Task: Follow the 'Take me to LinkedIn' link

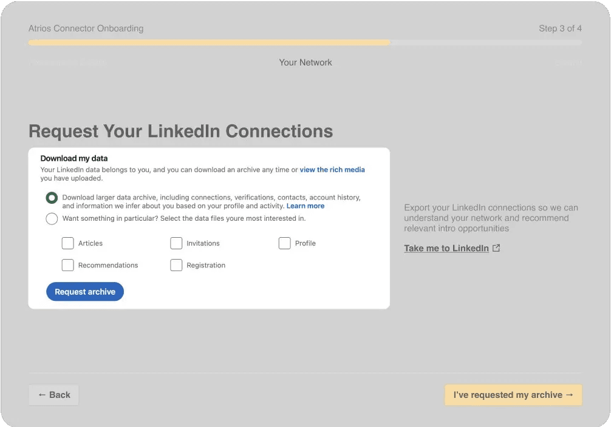Action: point(446,248)
